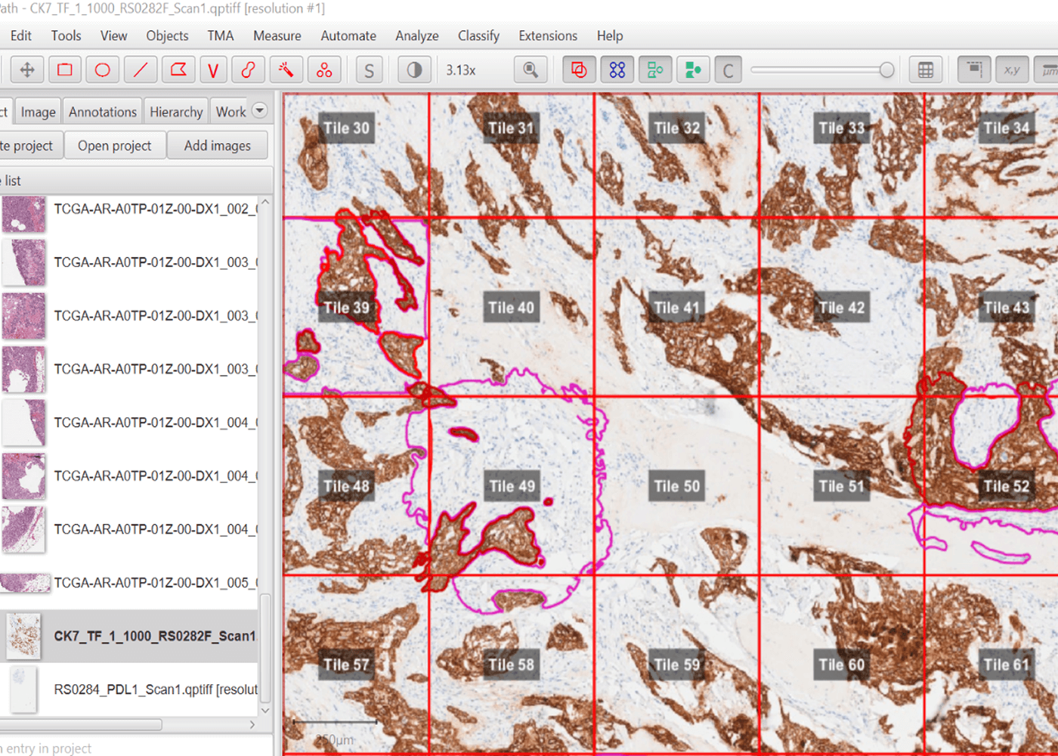This screenshot has height=756, width=1058.
Task: Toggle fill detections button
Action: click(x=693, y=70)
